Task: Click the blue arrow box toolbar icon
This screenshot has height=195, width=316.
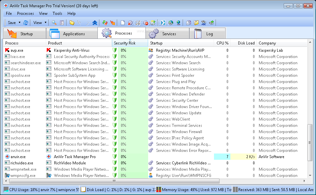Action: (x=163, y=23)
